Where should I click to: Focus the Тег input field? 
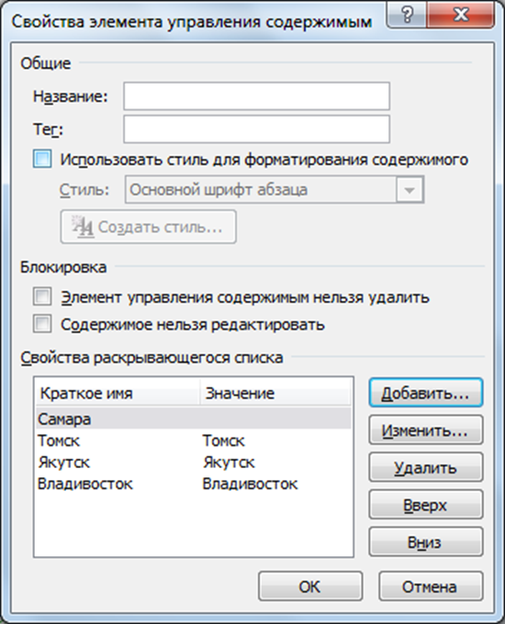pyautogui.click(x=256, y=129)
